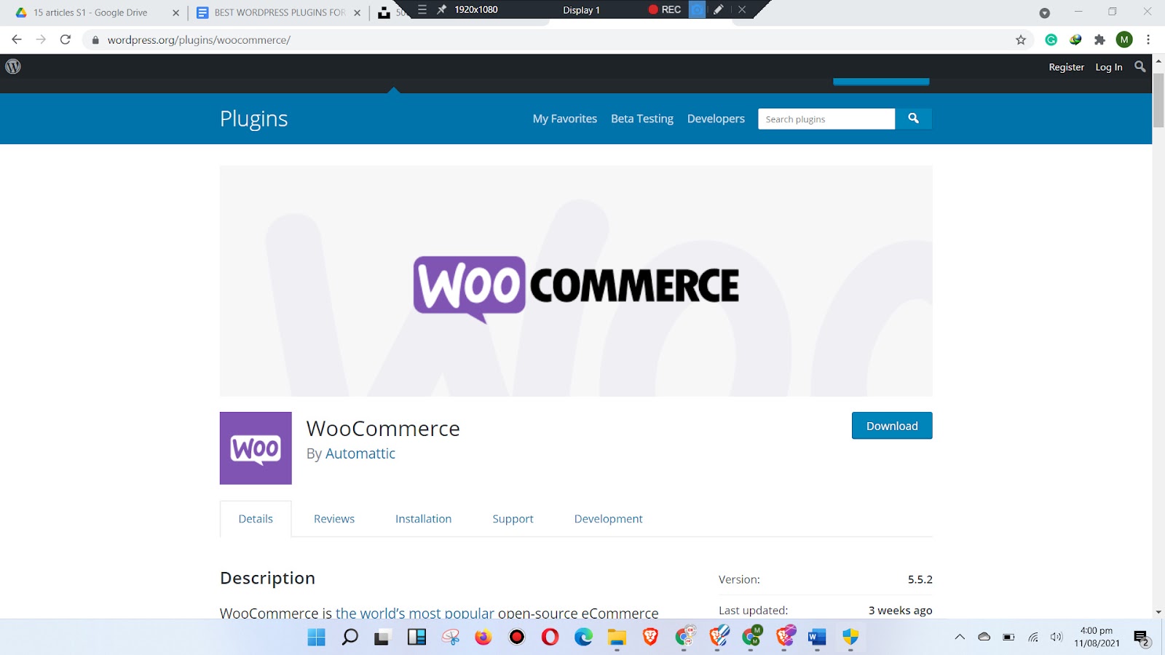This screenshot has width=1165, height=655.
Task: Submit the plugin search with magnifier button
Action: (x=913, y=119)
